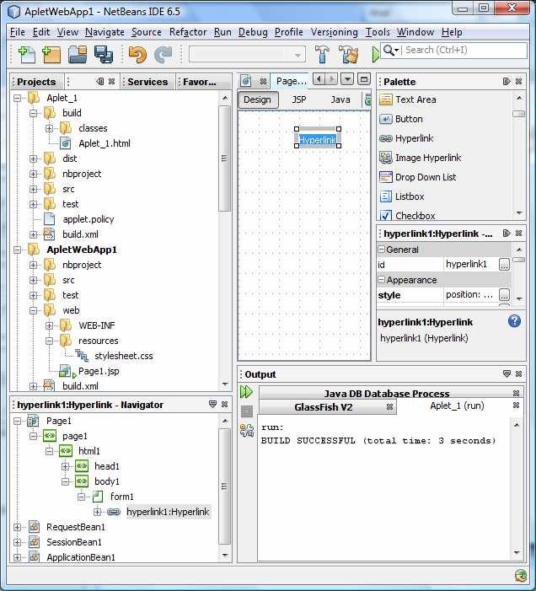
Task: Open the style property ellipsis editor button
Action: click(504, 295)
